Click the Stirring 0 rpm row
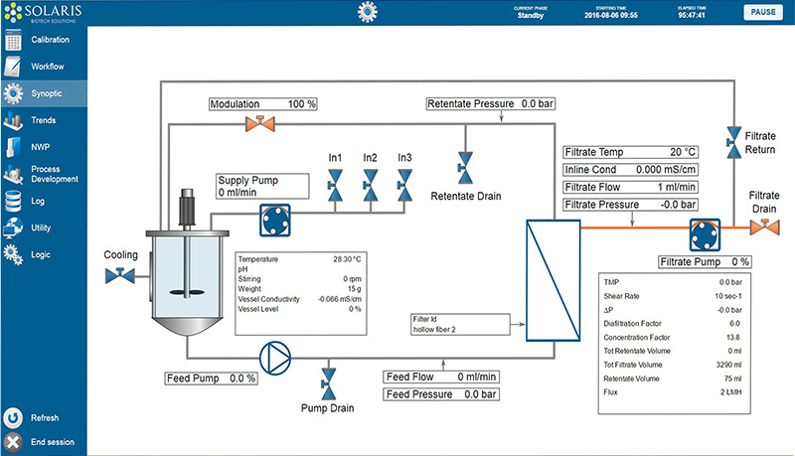The image size is (795, 456). 300,279
